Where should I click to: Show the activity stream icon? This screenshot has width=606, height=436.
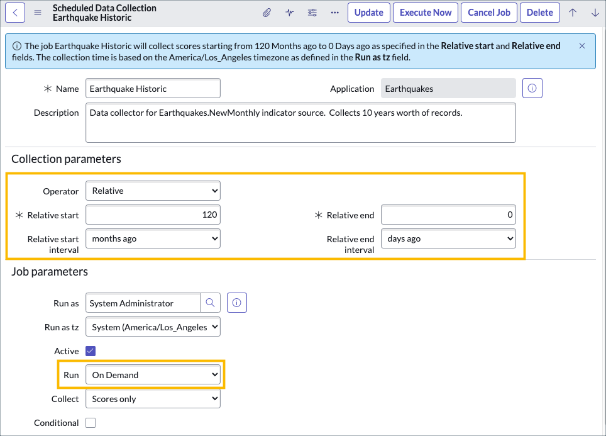pos(289,12)
